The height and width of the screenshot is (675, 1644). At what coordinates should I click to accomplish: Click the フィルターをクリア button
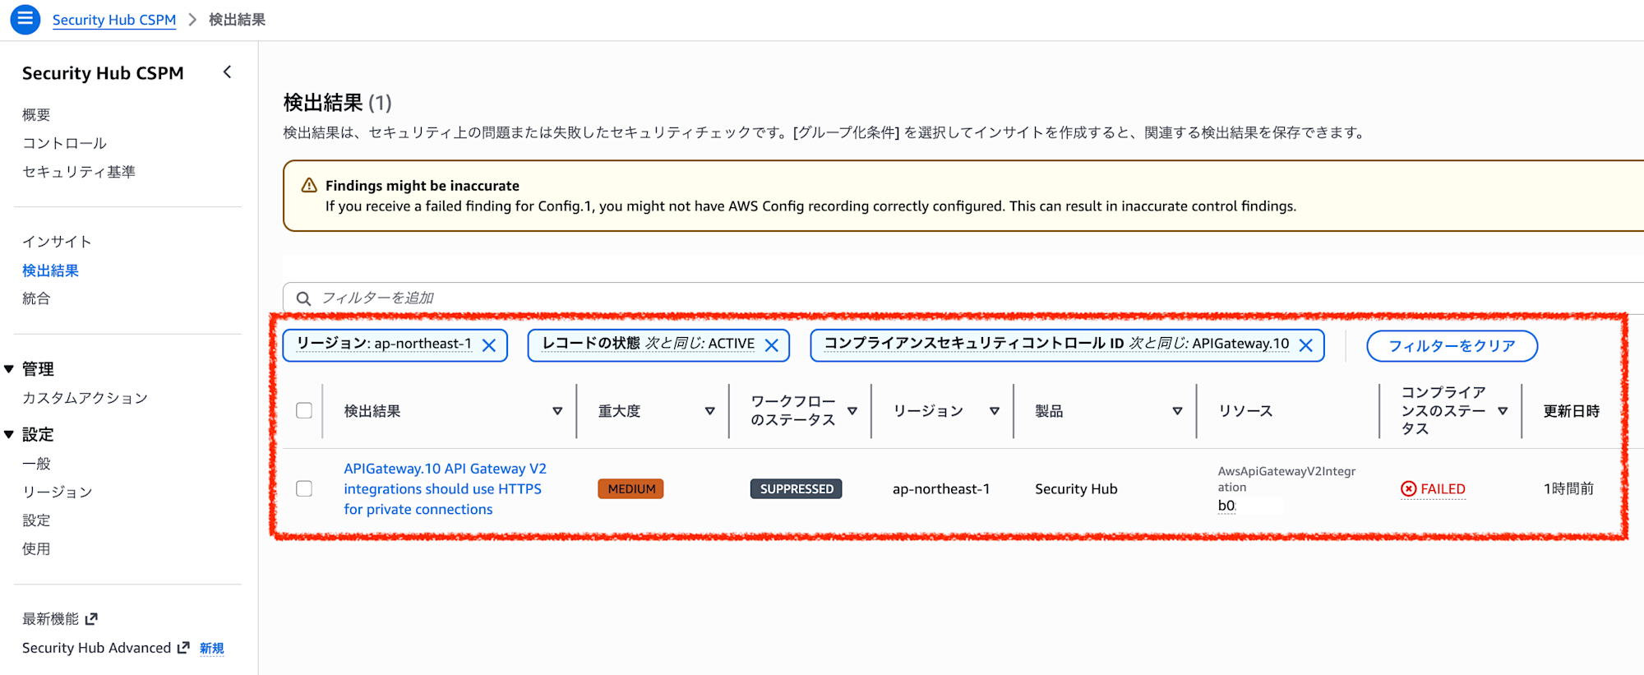[x=1452, y=346]
